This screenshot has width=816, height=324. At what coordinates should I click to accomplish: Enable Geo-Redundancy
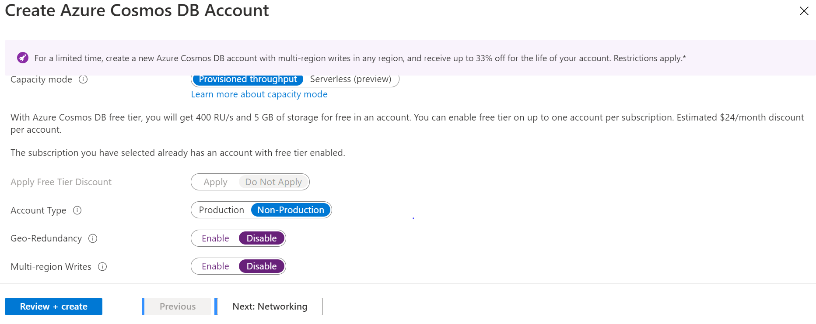pyautogui.click(x=215, y=238)
